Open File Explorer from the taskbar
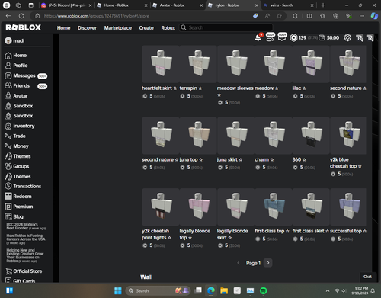The image size is (381, 298). 224,290
